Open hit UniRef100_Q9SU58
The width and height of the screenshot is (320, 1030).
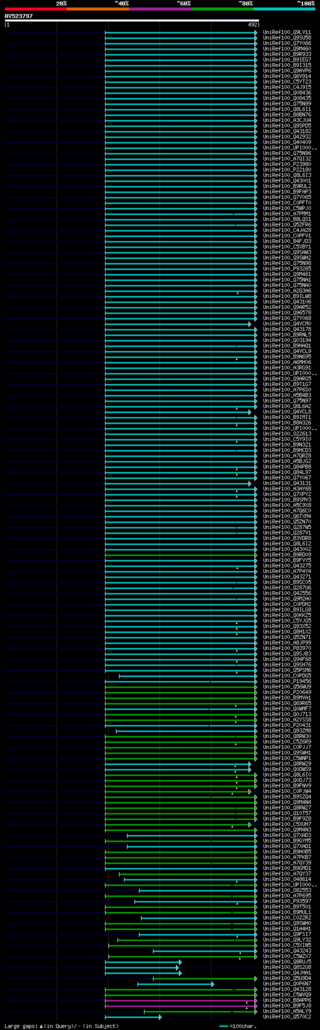pos(287,38)
